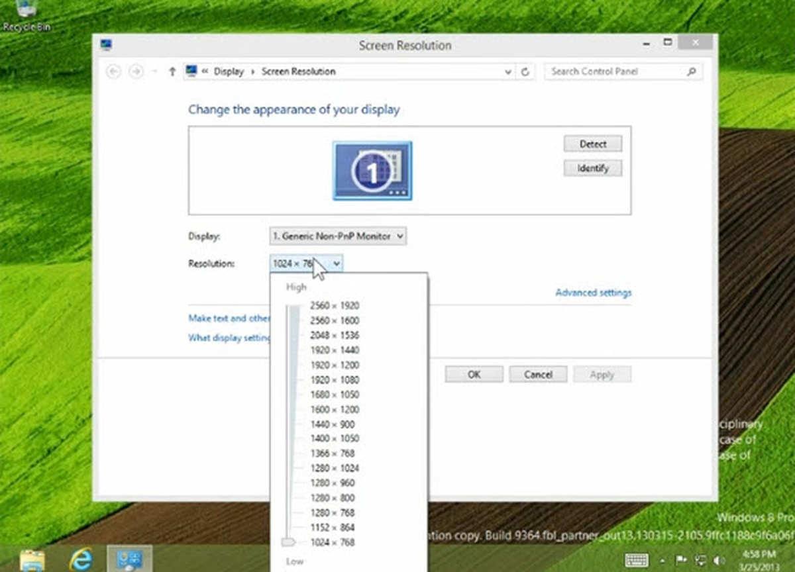Click the network tray icon
This screenshot has width=795, height=572.
tap(699, 560)
